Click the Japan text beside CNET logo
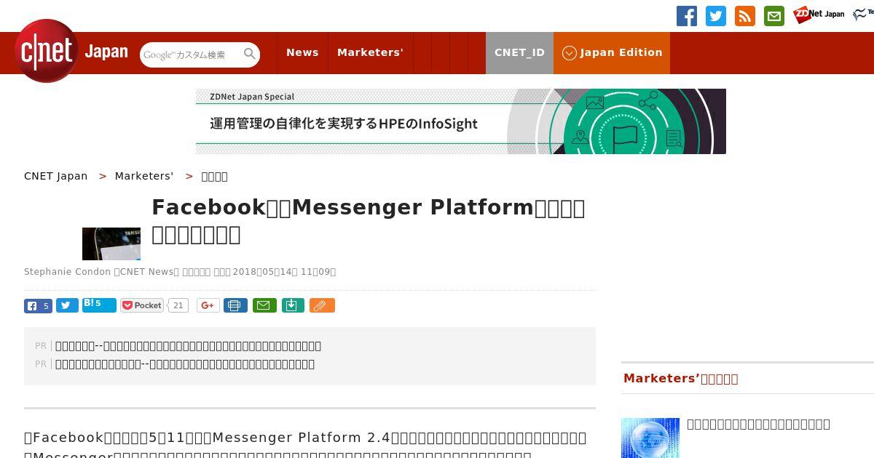The image size is (874, 458). tap(106, 52)
